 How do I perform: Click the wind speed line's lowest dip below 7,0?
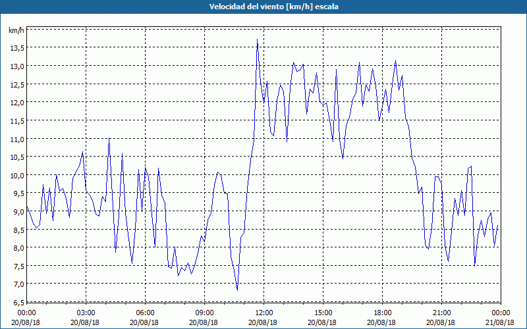pyautogui.click(x=237, y=290)
